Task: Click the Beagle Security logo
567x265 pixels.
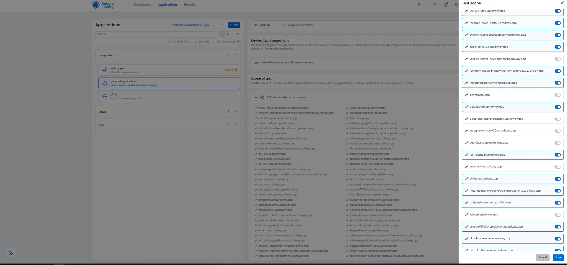Action: point(103,5)
